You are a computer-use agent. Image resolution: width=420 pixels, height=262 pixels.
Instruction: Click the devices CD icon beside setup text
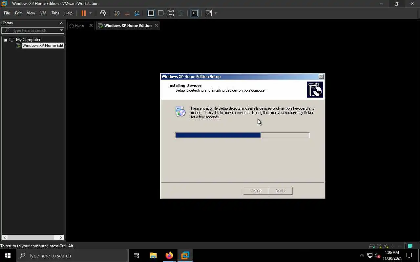pos(180,111)
